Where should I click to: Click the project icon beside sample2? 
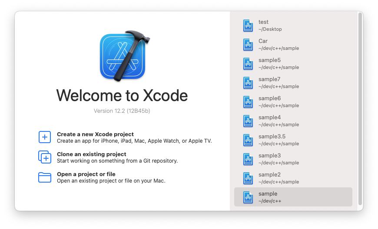pos(248,178)
